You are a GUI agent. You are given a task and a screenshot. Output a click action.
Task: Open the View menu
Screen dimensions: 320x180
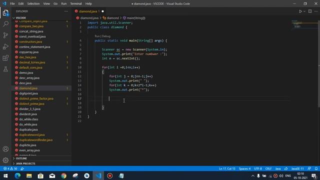[x=46, y=3]
